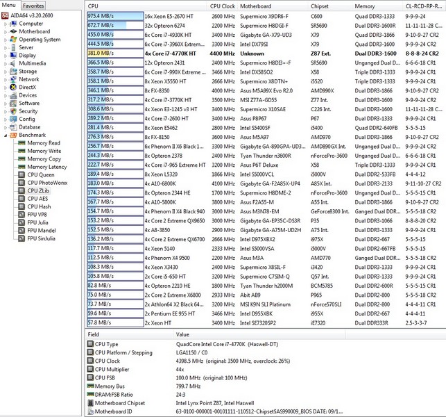Expand the Operating System node arrow
Viewport: 446px width, 417px height.
point(6,40)
